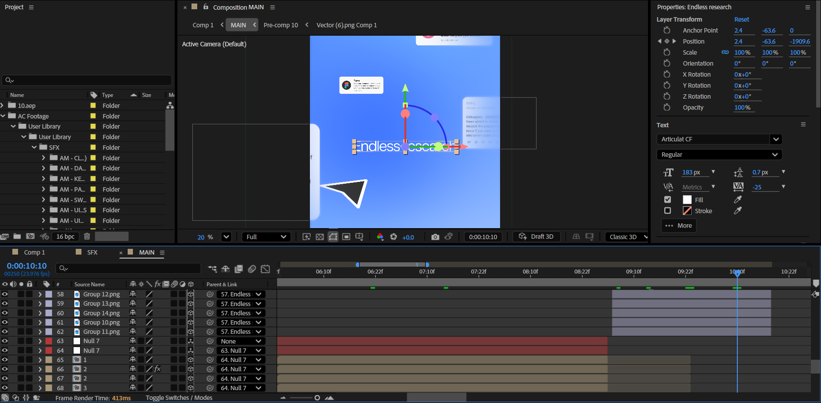The image size is (821, 403).
Task: Open the Articulat CF font dropdown
Action: 776,139
